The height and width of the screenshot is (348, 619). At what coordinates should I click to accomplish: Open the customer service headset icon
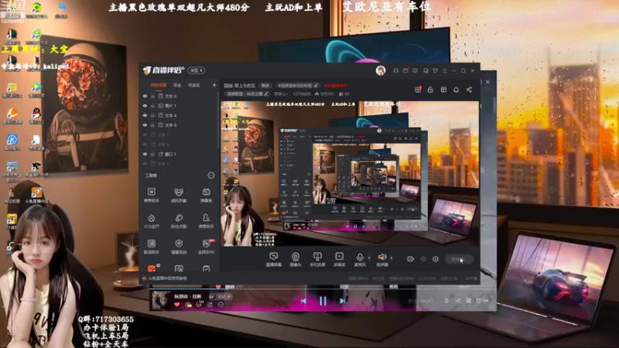click(395, 70)
